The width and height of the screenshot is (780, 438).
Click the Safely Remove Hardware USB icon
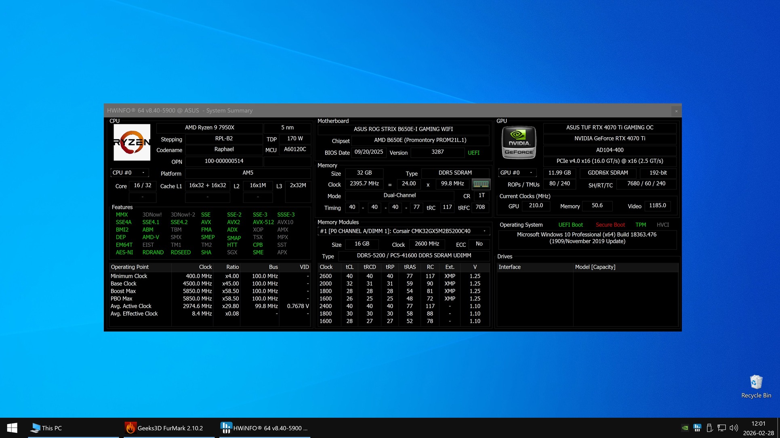click(x=709, y=428)
